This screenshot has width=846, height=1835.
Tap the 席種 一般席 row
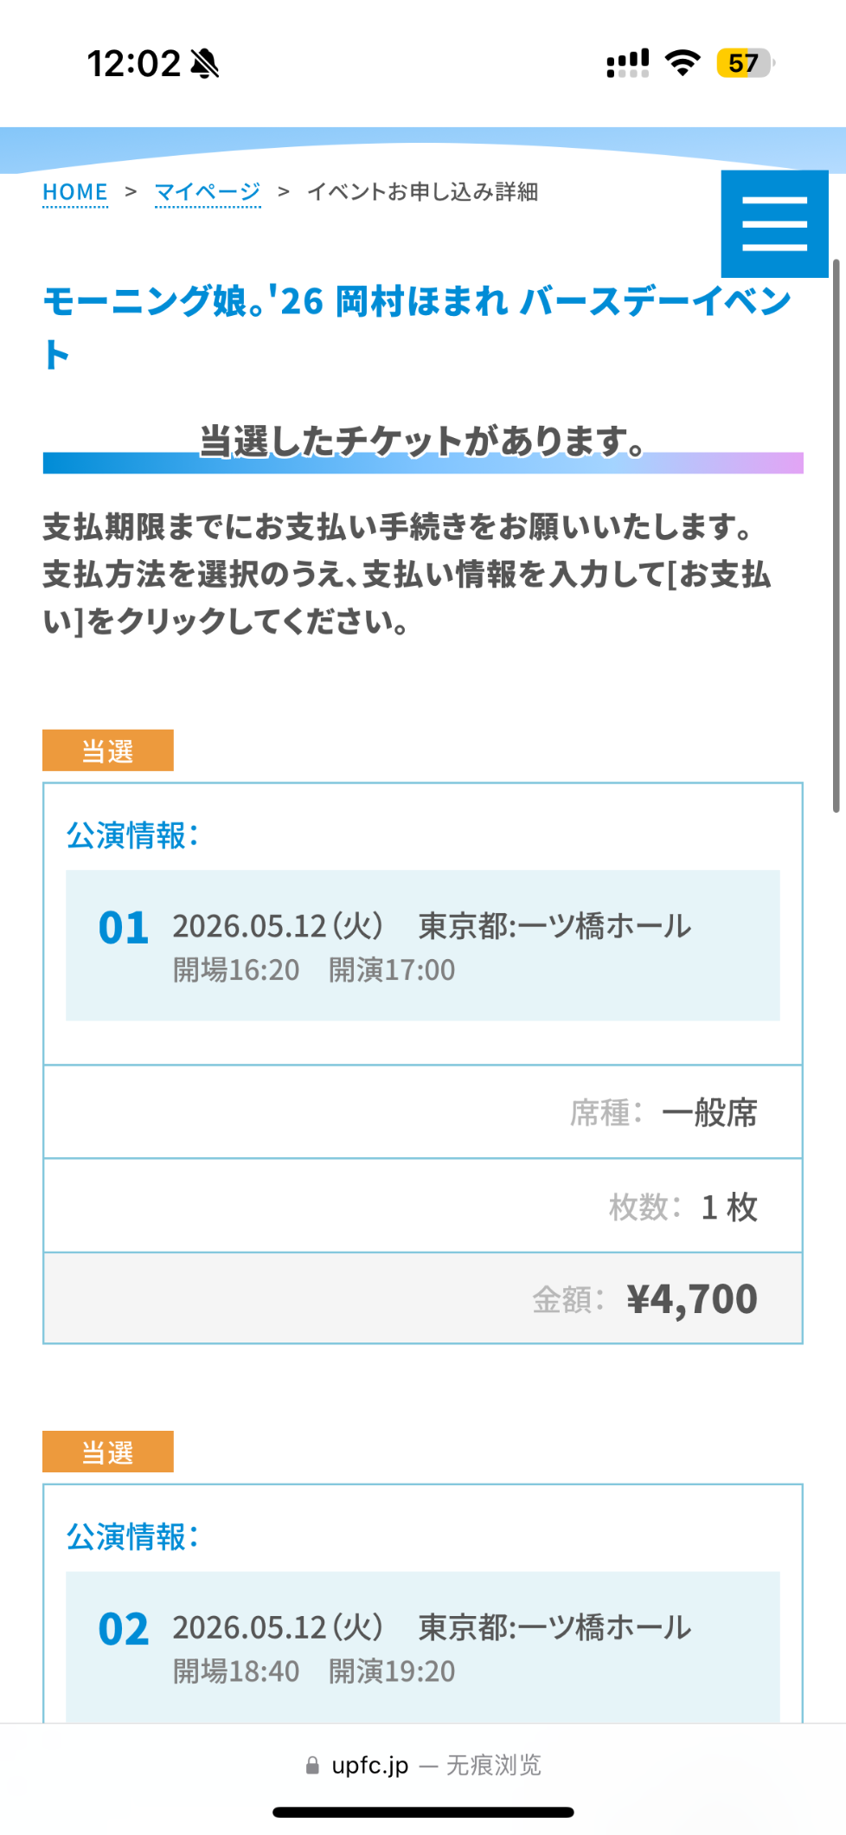coord(423,1112)
